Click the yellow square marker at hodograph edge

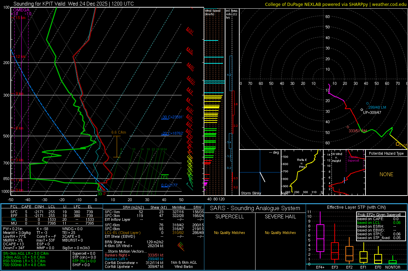pyautogui.click(x=397, y=144)
